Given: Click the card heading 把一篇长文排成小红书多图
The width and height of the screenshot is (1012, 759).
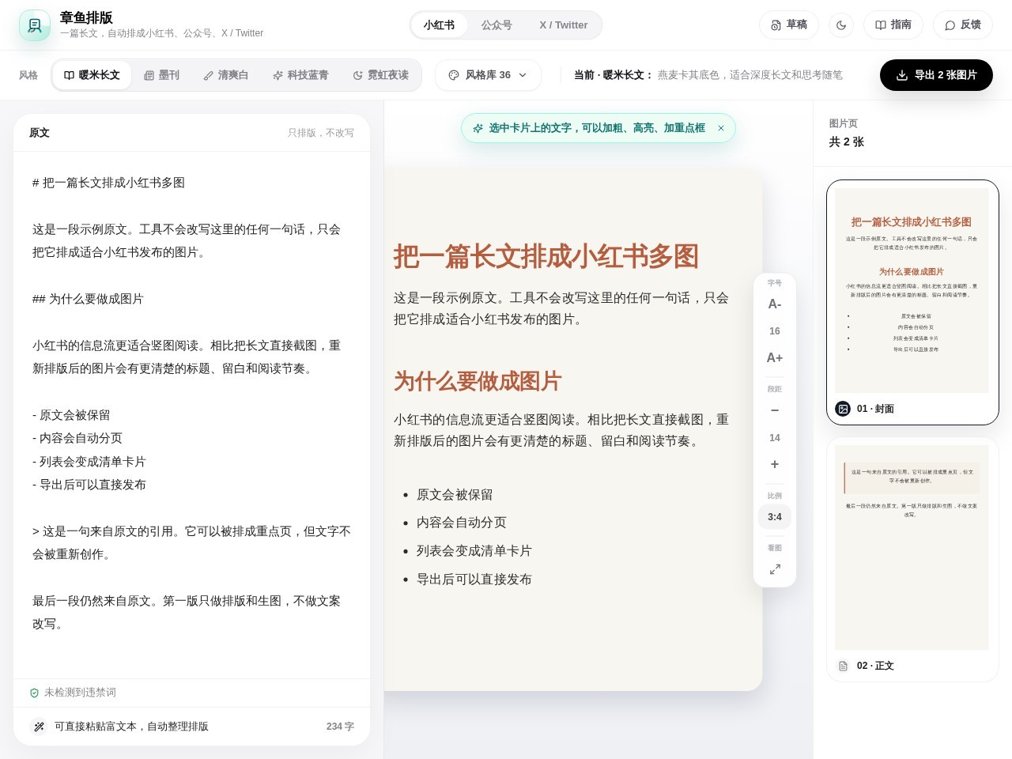Looking at the screenshot, I should coord(546,257).
